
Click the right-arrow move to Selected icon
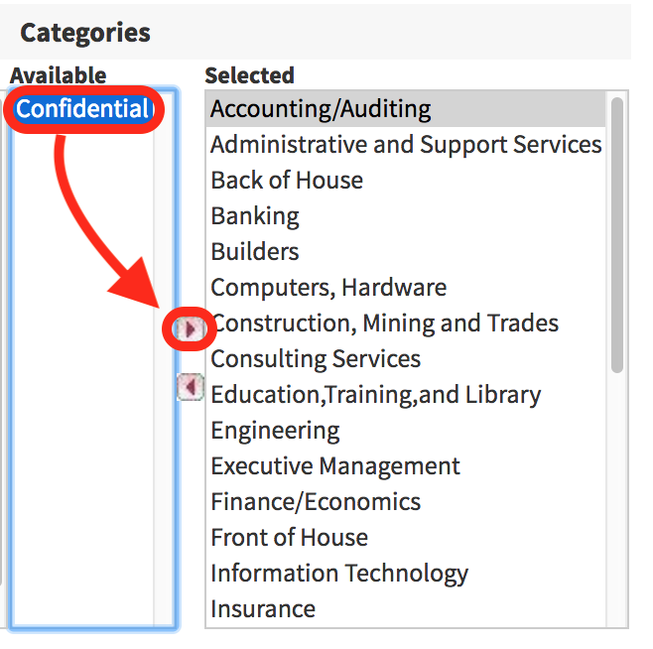tap(190, 327)
